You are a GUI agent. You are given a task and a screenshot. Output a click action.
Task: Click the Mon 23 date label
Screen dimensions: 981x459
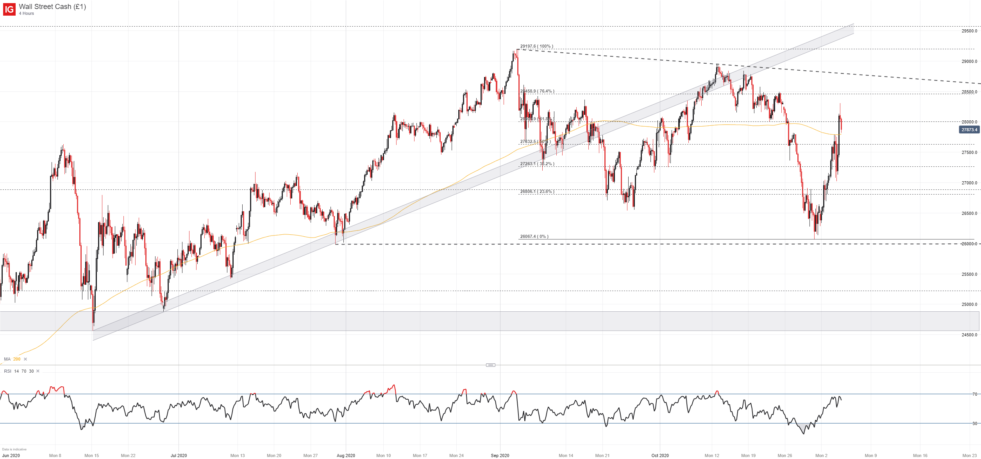pos(969,455)
